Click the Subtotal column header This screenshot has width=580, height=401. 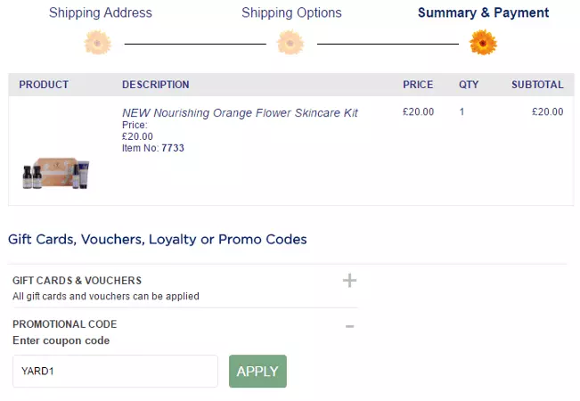537,85
